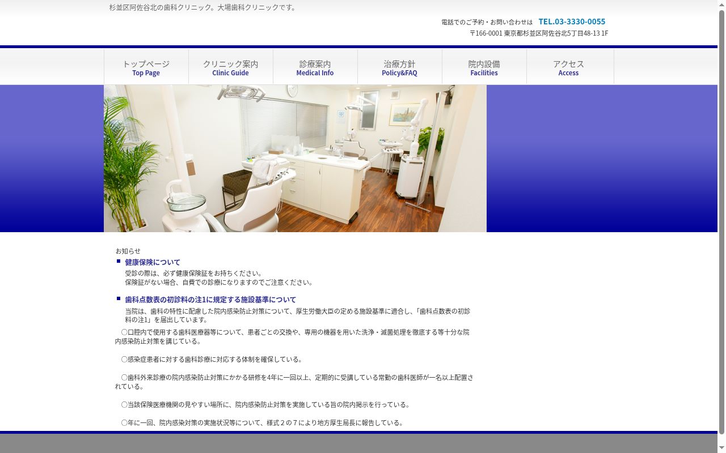
Task: Click the dental clinic room photo
Action: click(295, 159)
